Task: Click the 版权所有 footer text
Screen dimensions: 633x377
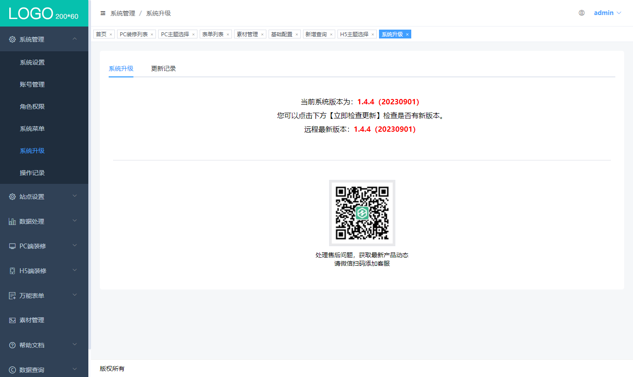Action: (x=112, y=369)
